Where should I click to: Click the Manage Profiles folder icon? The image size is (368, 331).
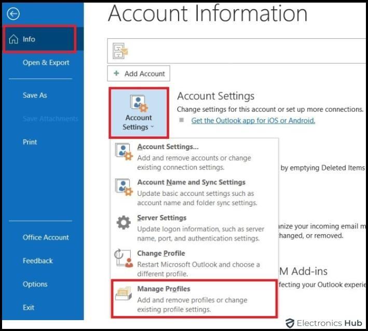point(124,294)
